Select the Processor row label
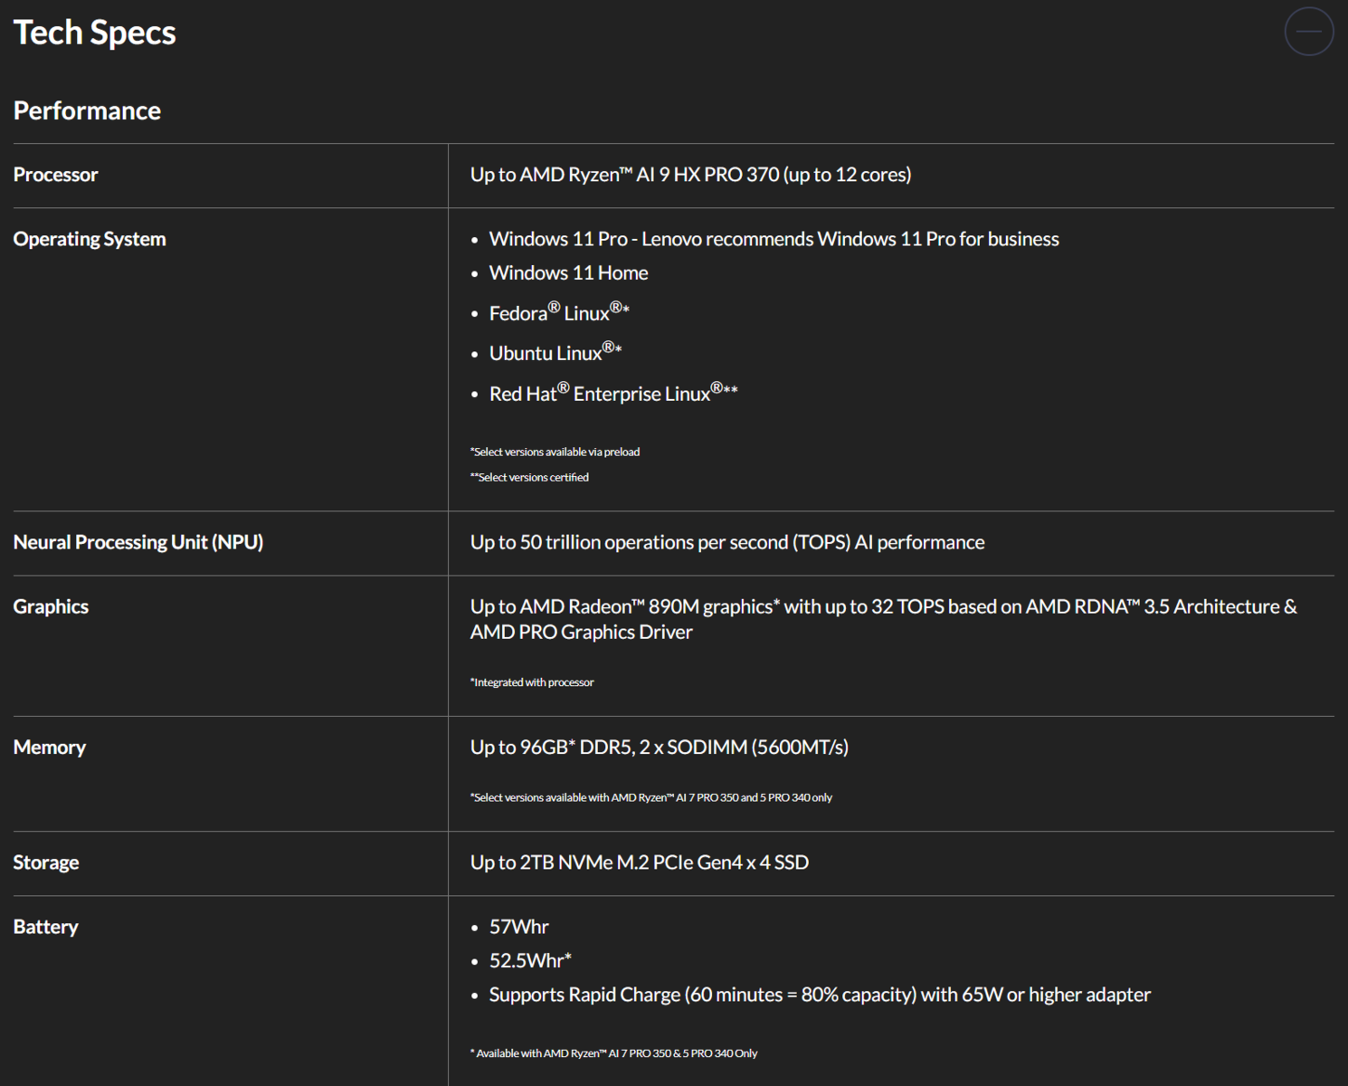Screen dimensions: 1348x1086 pyautogui.click(x=55, y=175)
